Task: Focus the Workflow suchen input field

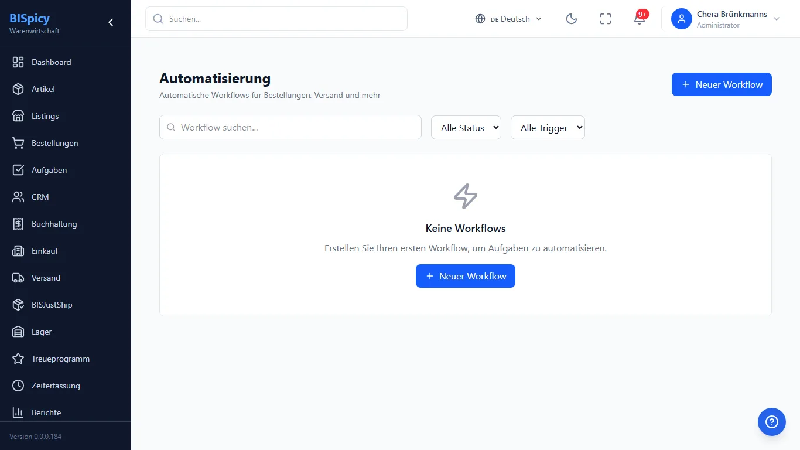Action: click(x=290, y=127)
